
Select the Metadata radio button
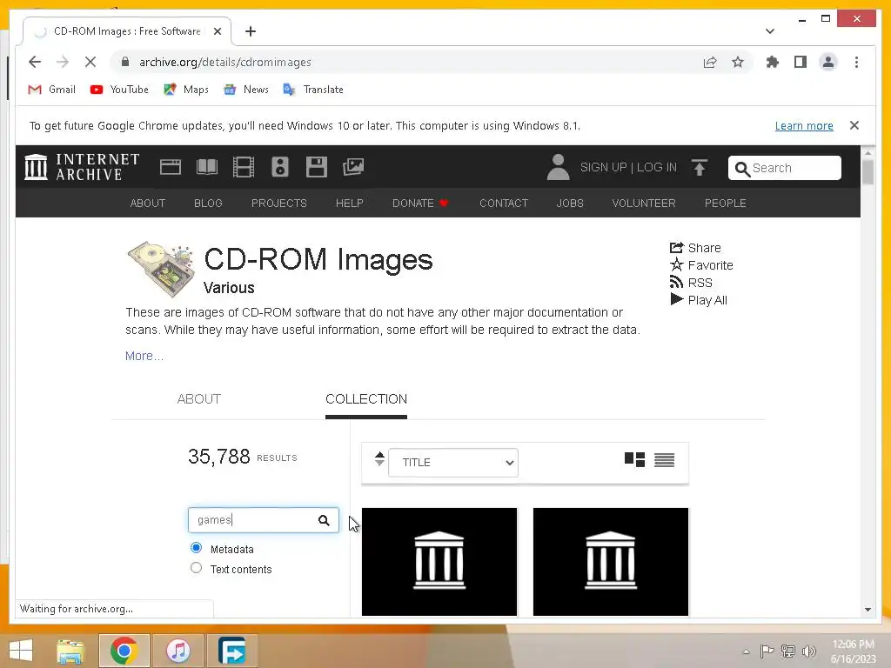pyautogui.click(x=196, y=548)
